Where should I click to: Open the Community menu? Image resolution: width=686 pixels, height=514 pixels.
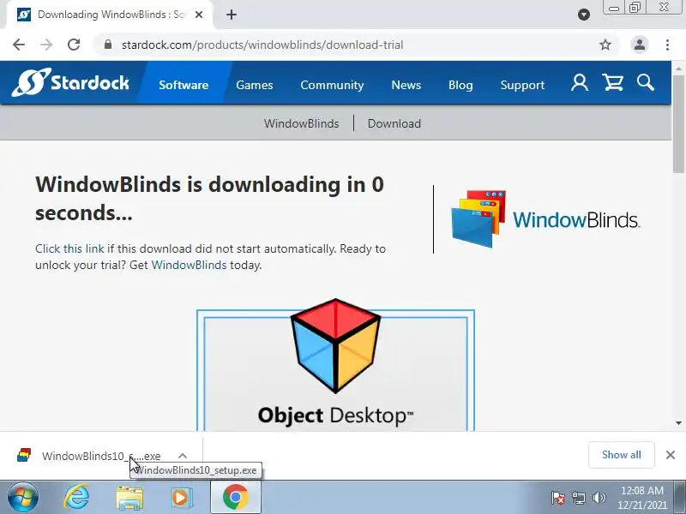pyautogui.click(x=332, y=84)
